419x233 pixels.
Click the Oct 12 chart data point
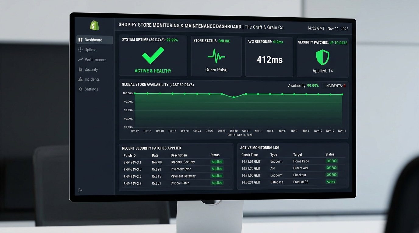(135, 93)
